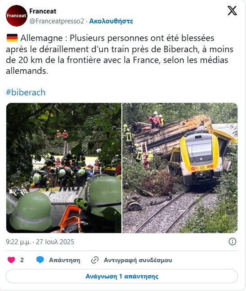Click the tweet timestamp 9:22 μ.μ.
Viewport: 246px width, 291px height.
point(18,242)
